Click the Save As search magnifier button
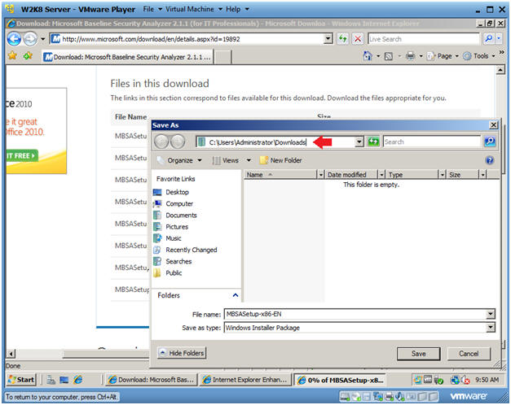Screen dimensions: 511x405 490,142
